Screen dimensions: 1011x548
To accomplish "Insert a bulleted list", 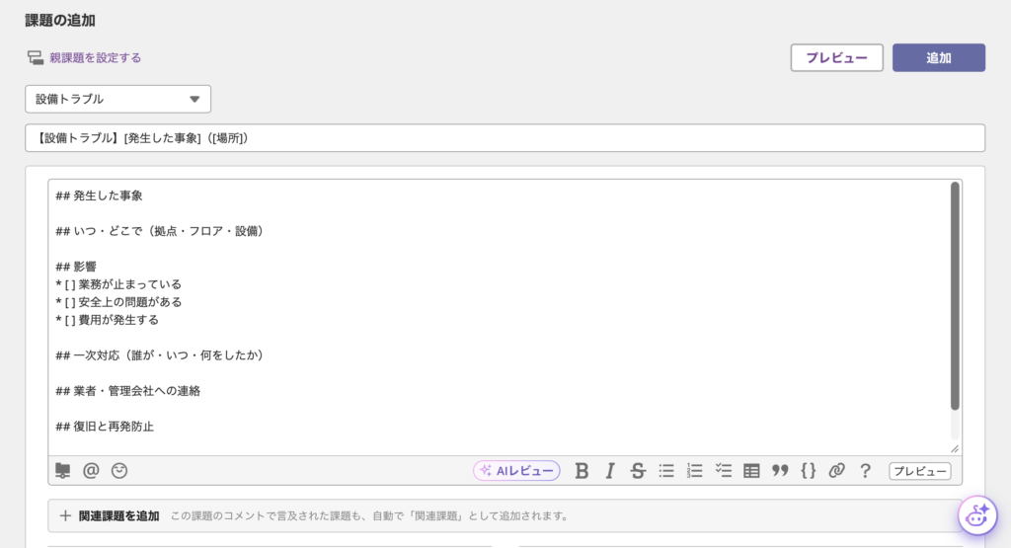I will pyautogui.click(x=666, y=471).
